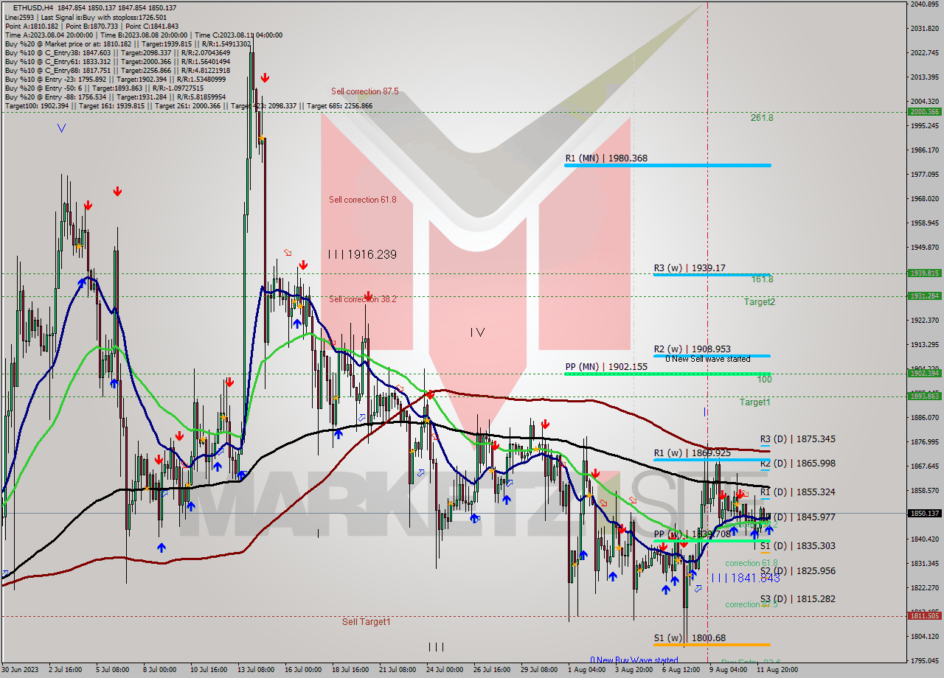Click the 'Sell correction 38.2' label

[362, 299]
